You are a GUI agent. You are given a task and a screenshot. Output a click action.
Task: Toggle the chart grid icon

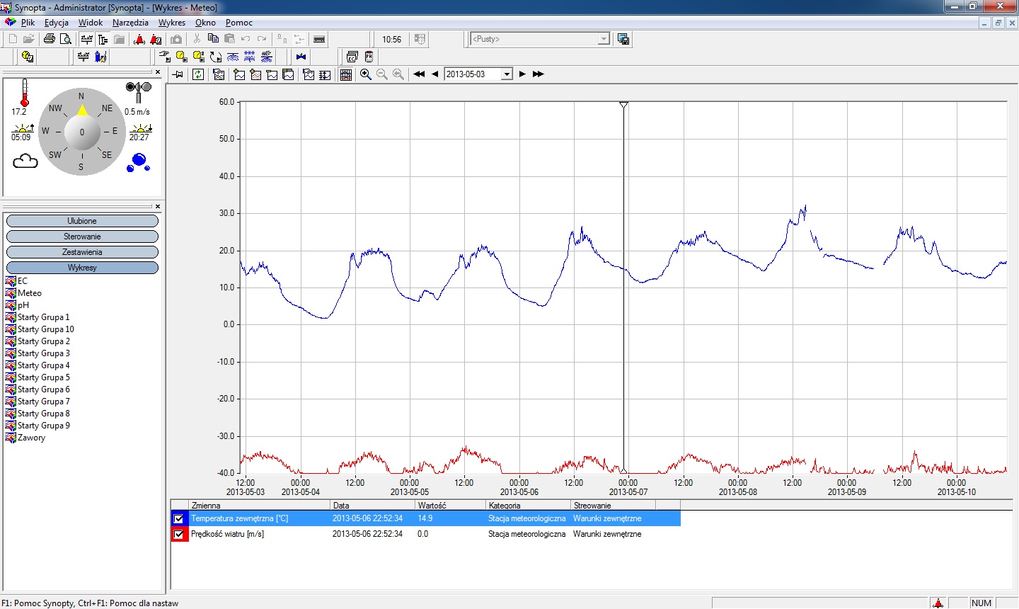coord(345,74)
